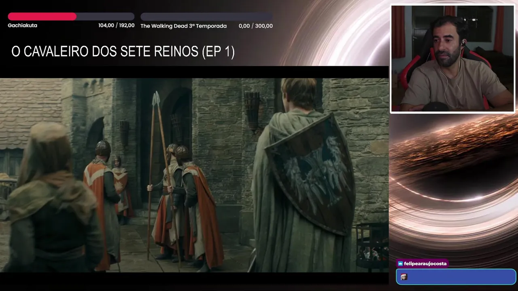The width and height of the screenshot is (518, 291).
Task: Click the Santa-hat emote in chat message
Action: (403, 277)
